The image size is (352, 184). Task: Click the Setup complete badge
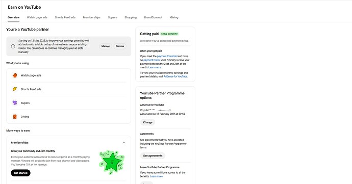tap(169, 34)
